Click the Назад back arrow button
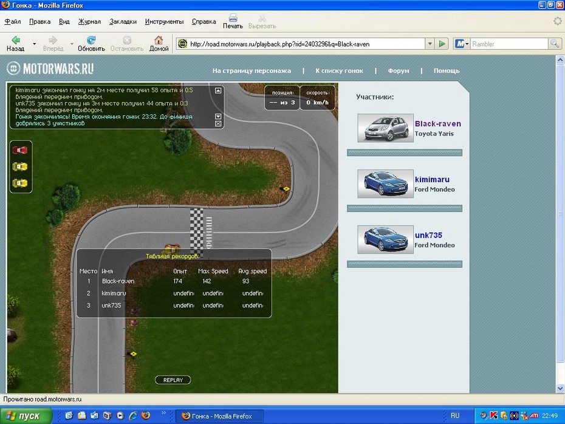The width and height of the screenshot is (565, 424). [x=16, y=44]
